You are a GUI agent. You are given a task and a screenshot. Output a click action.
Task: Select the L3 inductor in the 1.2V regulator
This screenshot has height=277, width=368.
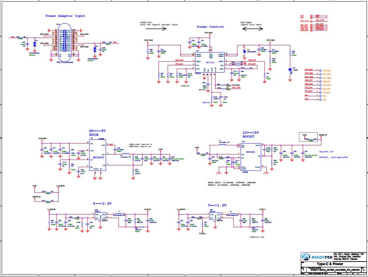point(234,213)
